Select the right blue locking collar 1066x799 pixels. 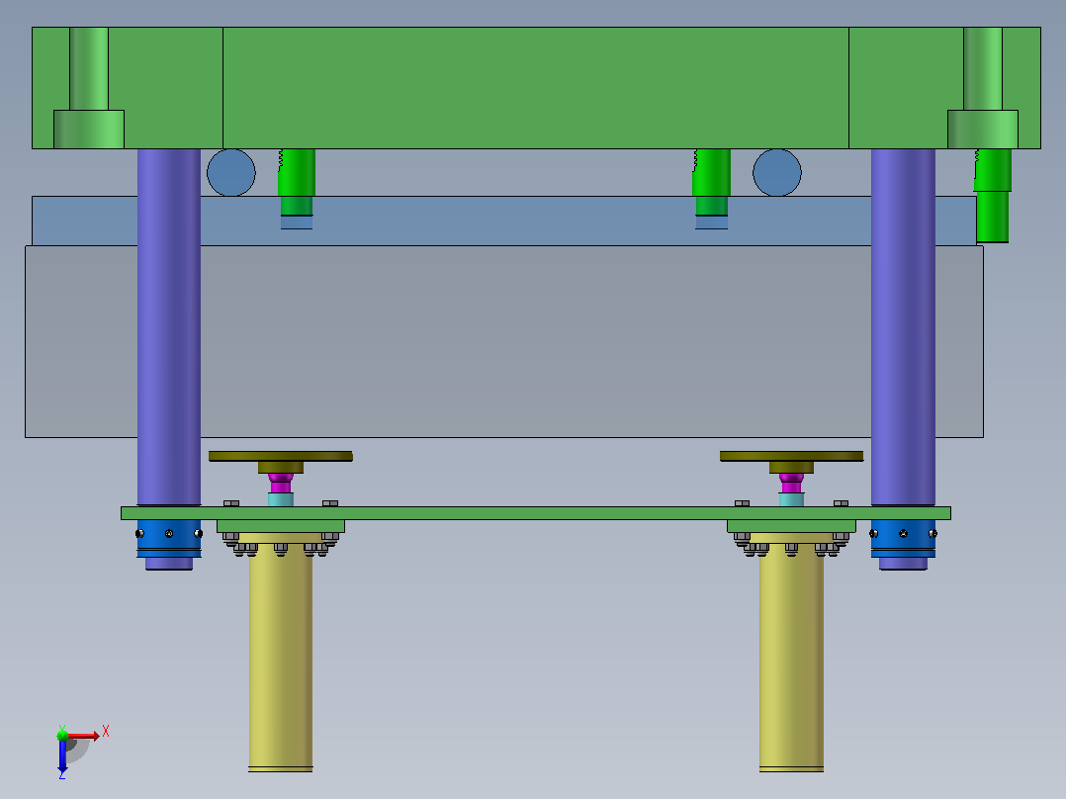point(903,539)
